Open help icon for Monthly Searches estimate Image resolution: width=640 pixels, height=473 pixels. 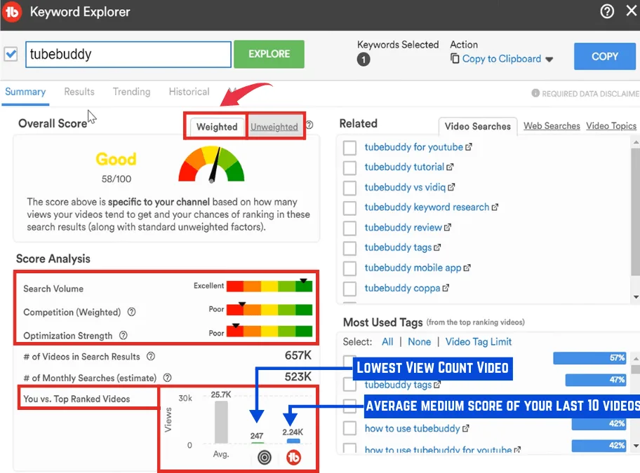[x=167, y=378]
